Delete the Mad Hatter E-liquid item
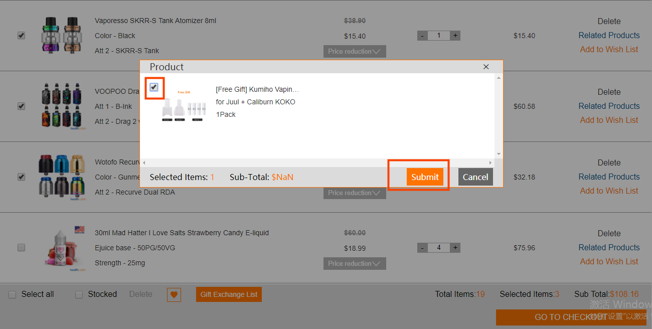 pyautogui.click(x=609, y=234)
